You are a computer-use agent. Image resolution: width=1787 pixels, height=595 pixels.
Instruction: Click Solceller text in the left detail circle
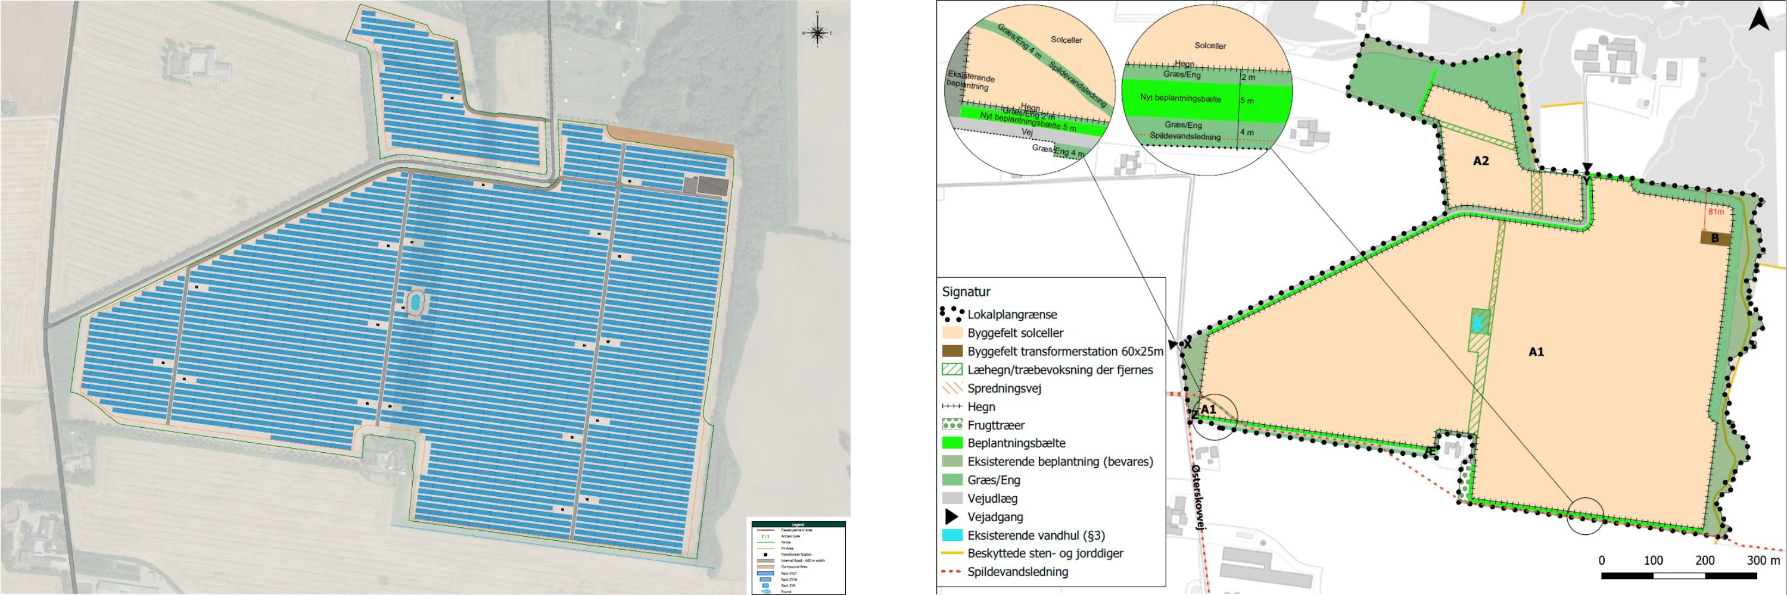click(1066, 39)
